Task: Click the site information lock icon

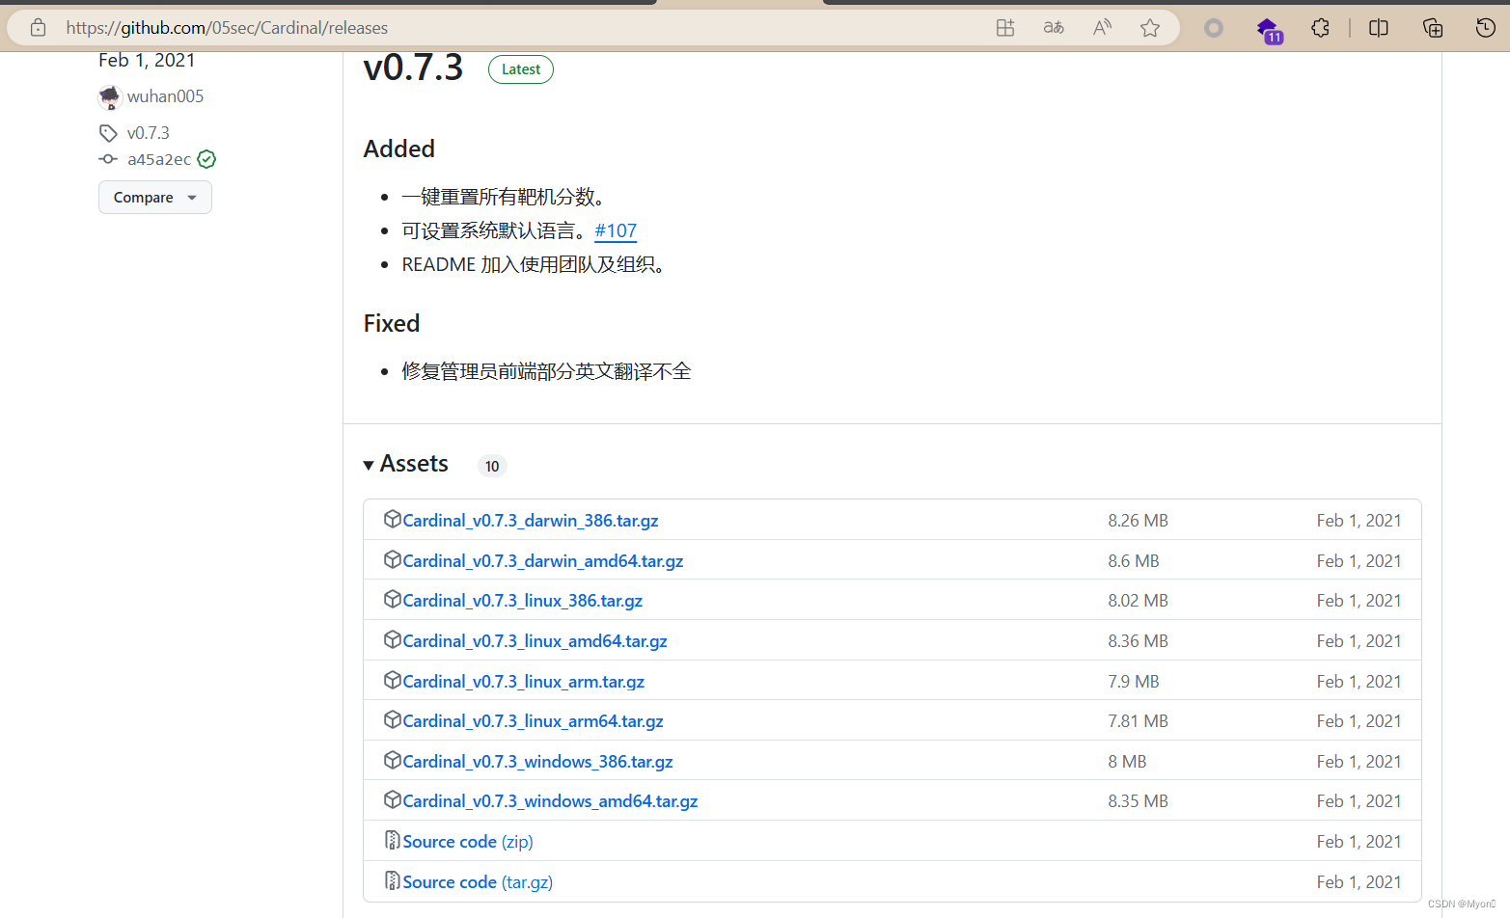Action: pos(38,28)
